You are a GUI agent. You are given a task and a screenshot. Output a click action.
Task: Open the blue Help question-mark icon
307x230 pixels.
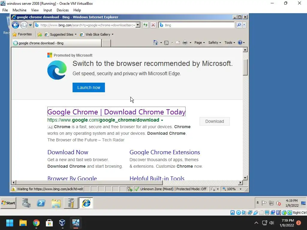[240, 43]
